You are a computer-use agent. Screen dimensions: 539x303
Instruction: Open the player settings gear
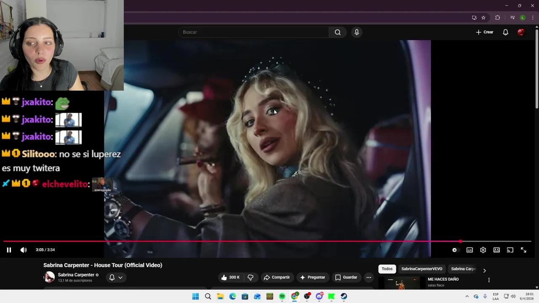click(x=483, y=250)
